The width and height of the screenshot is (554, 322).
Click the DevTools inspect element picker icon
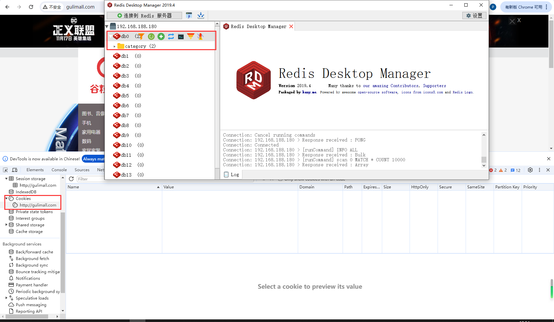pyautogui.click(x=5, y=170)
